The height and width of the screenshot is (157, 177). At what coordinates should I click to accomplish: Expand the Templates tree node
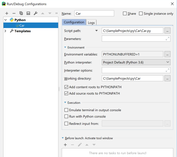pyautogui.click(x=5, y=31)
